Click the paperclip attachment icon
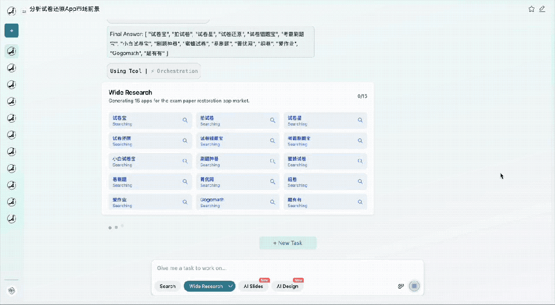 coord(401,286)
